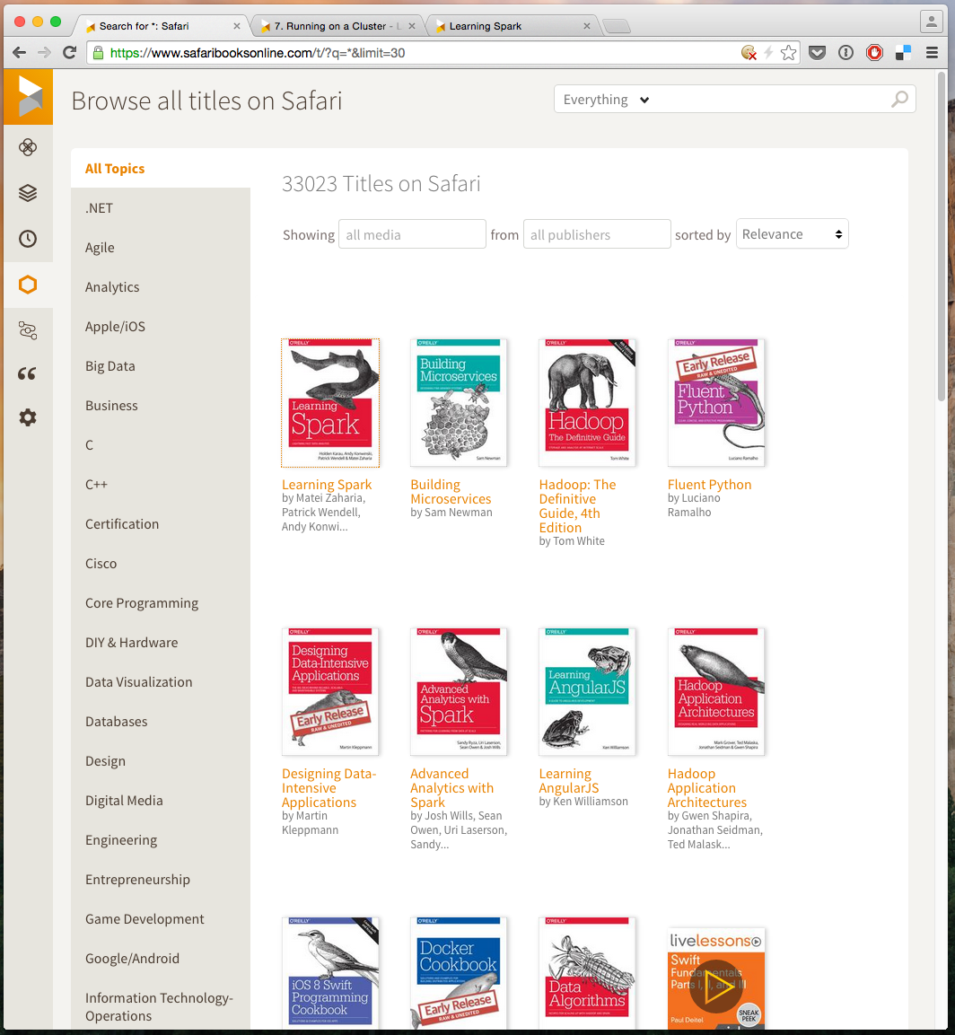Image resolution: width=955 pixels, height=1035 pixels.
Task: Open the quotation marks highlights icon
Action: pos(28,374)
